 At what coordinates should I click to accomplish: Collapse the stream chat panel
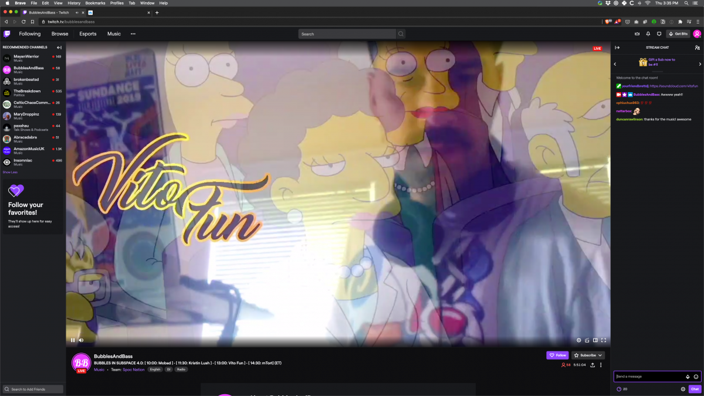[x=617, y=48]
